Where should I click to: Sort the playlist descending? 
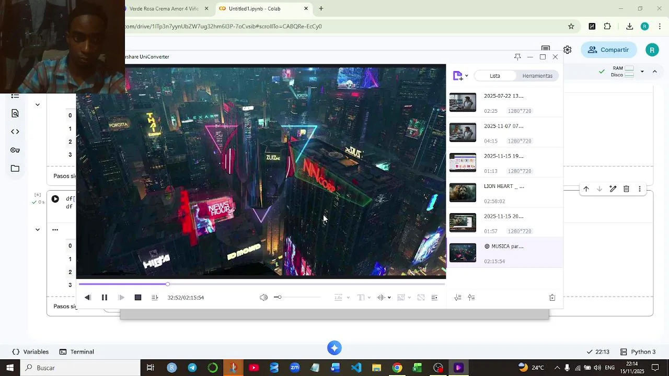(x=458, y=298)
